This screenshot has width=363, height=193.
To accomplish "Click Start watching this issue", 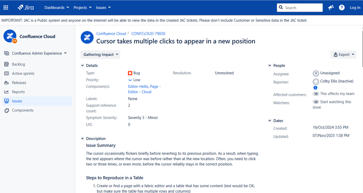I will 332,104.
